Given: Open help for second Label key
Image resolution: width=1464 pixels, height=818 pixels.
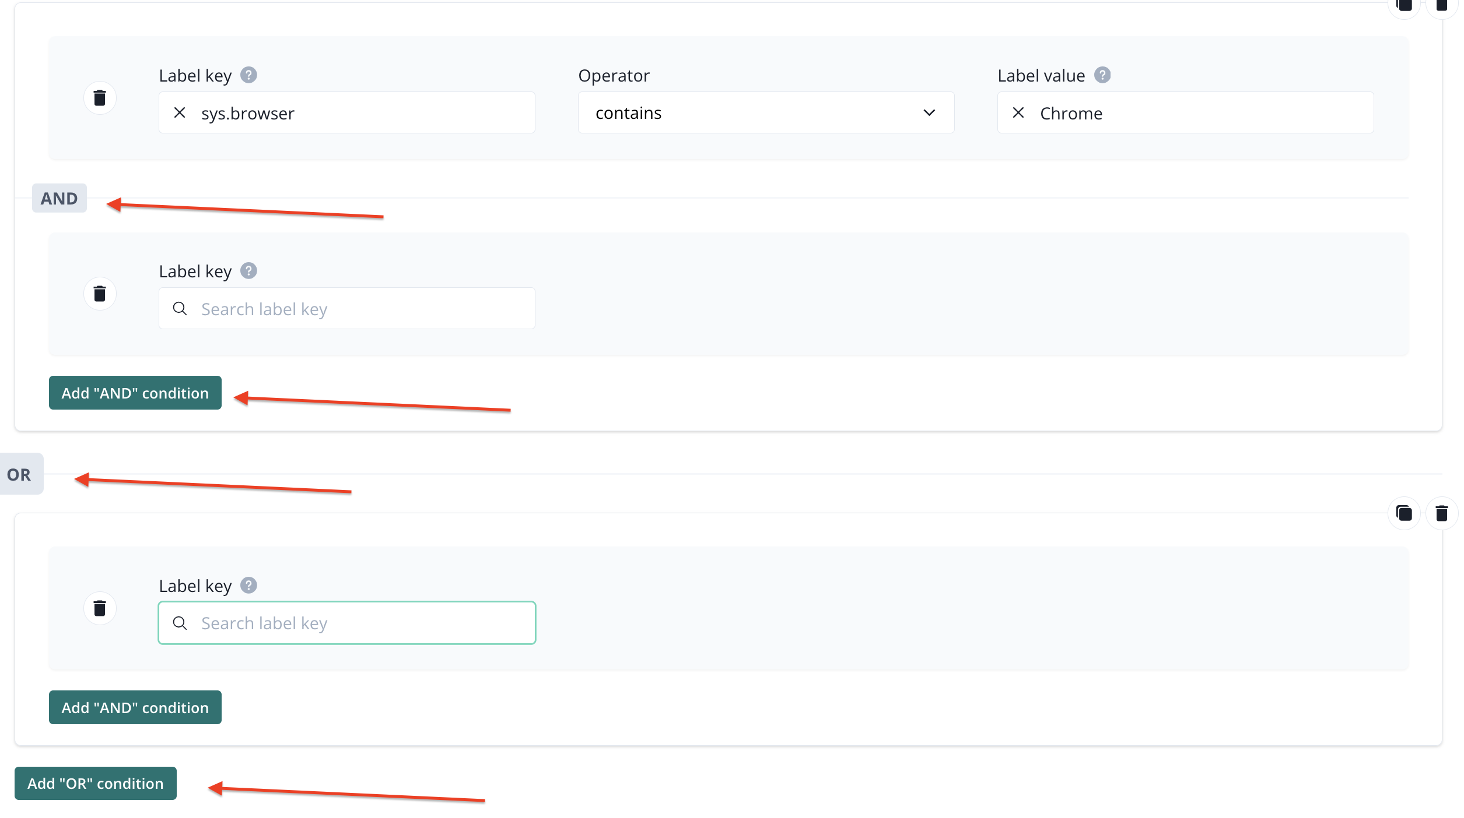Looking at the screenshot, I should tap(248, 271).
